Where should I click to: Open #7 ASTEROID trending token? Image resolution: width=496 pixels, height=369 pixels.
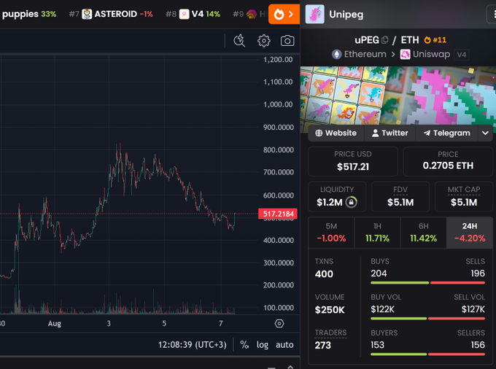tap(111, 14)
